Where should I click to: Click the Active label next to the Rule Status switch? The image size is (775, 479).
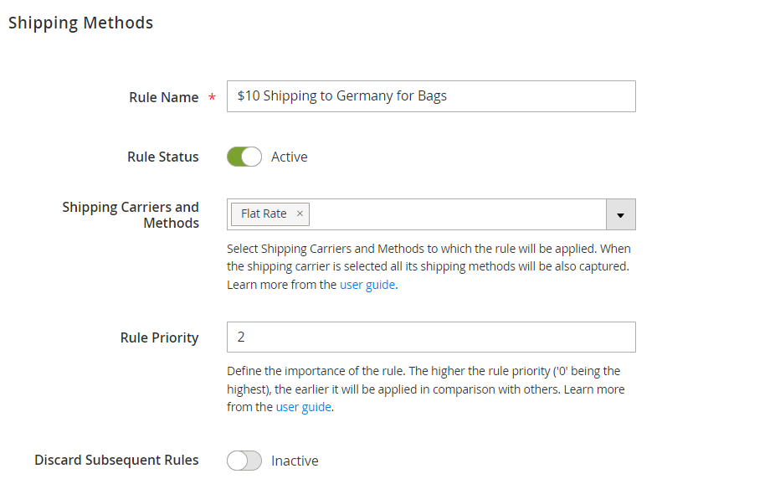(x=289, y=157)
